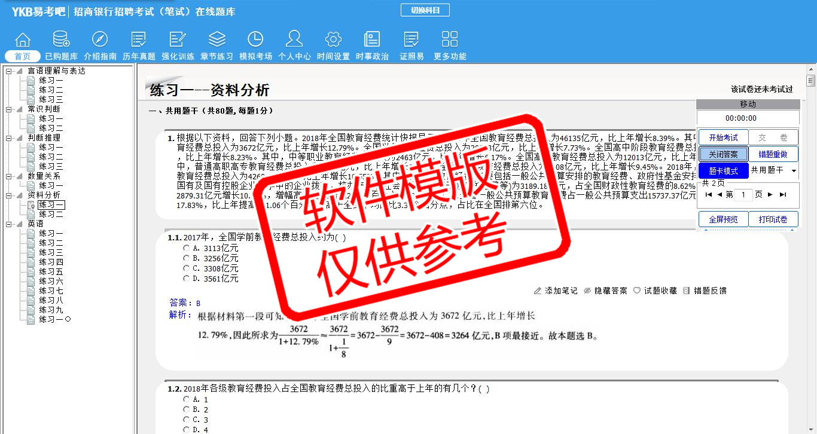817x434 pixels.
Task: Click the 介绍指南 compass icon
Action: tap(100, 40)
